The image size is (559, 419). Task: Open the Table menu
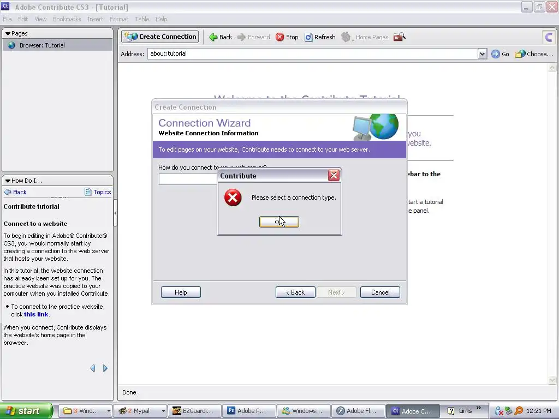click(142, 19)
